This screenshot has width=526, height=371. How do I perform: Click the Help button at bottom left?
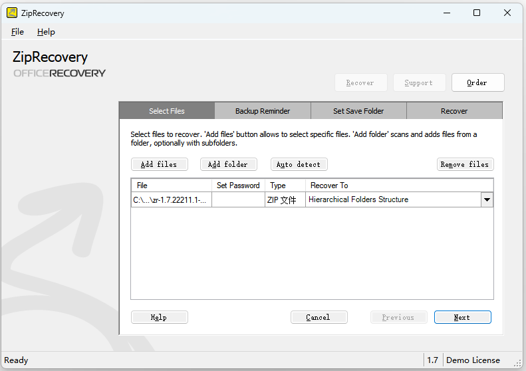click(x=160, y=317)
